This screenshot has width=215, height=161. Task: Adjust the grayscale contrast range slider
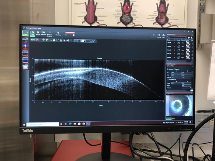point(84,41)
